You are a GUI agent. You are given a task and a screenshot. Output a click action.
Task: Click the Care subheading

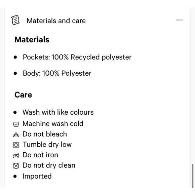click(23, 95)
